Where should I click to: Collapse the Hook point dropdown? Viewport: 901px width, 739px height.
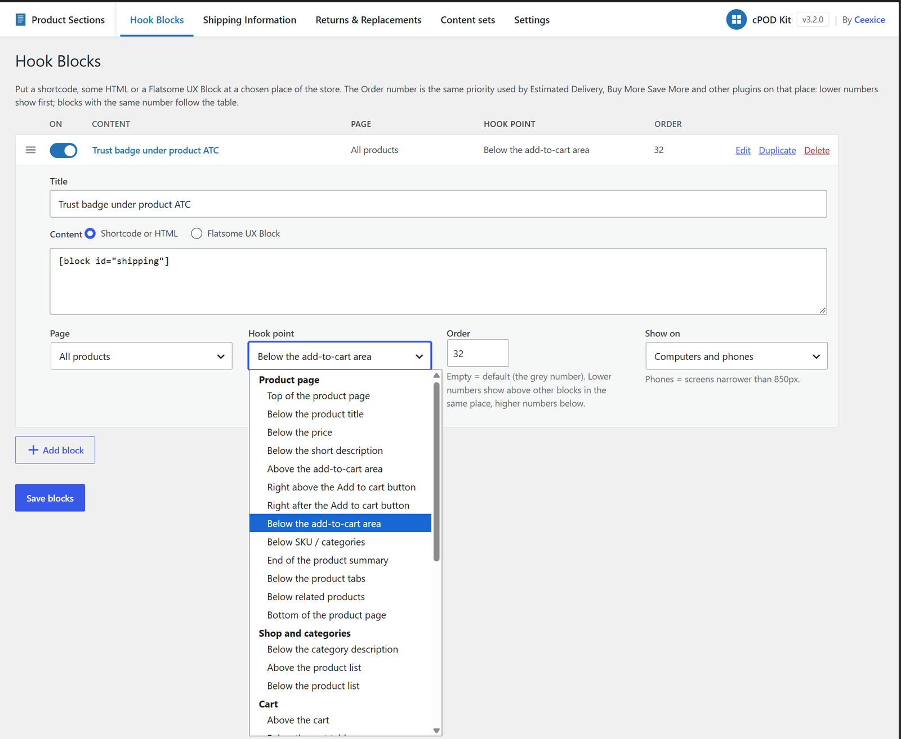click(x=340, y=356)
